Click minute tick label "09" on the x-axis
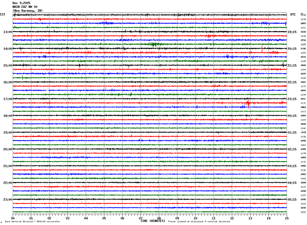This screenshot has width=307, height=225. coord(177,218)
